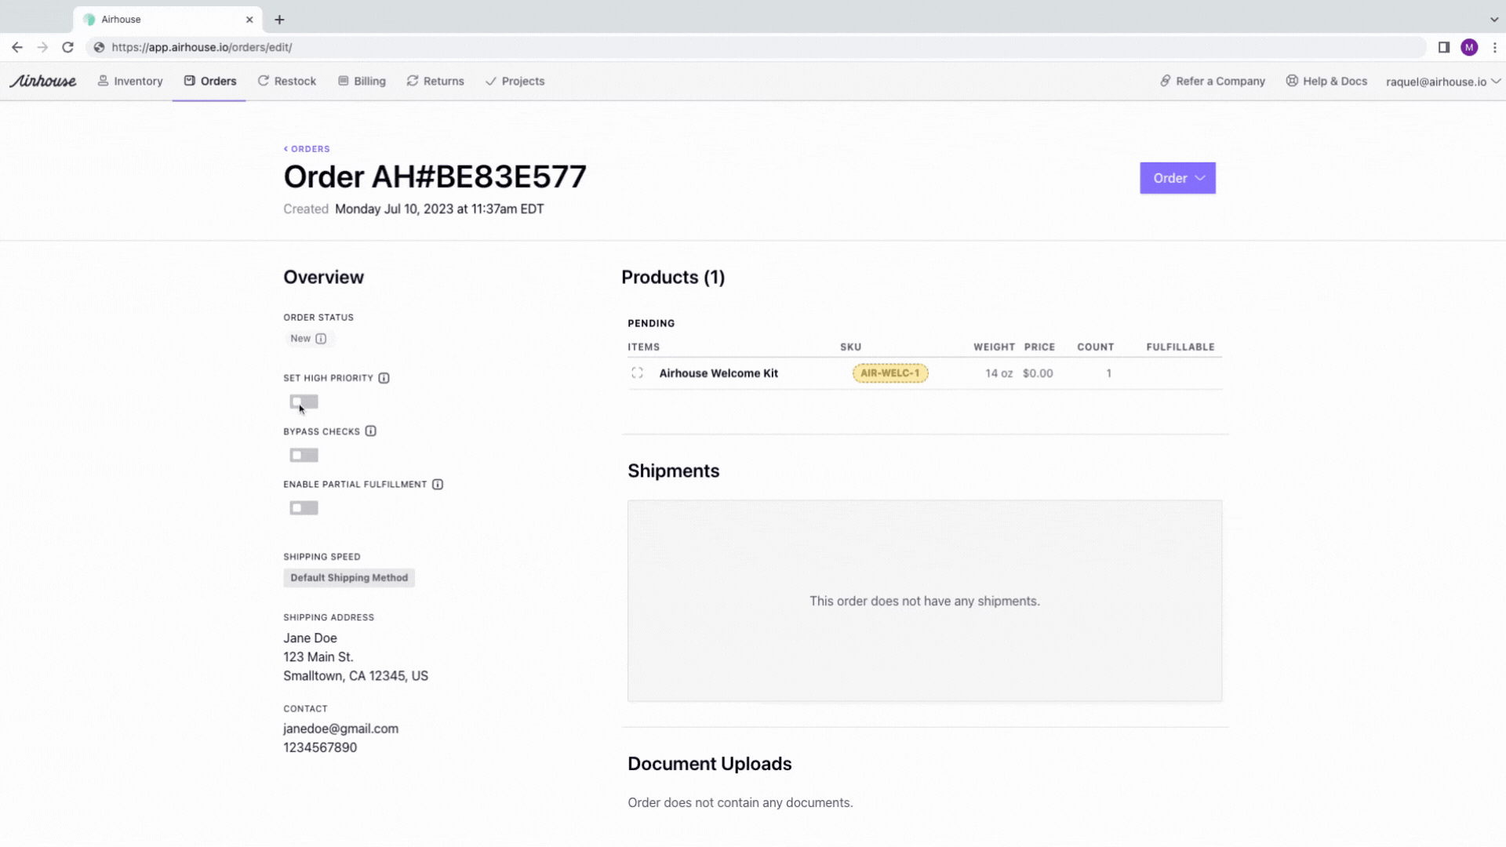This screenshot has height=847, width=1506.
Task: Open Returns using its arrows icon
Action: [411, 81]
